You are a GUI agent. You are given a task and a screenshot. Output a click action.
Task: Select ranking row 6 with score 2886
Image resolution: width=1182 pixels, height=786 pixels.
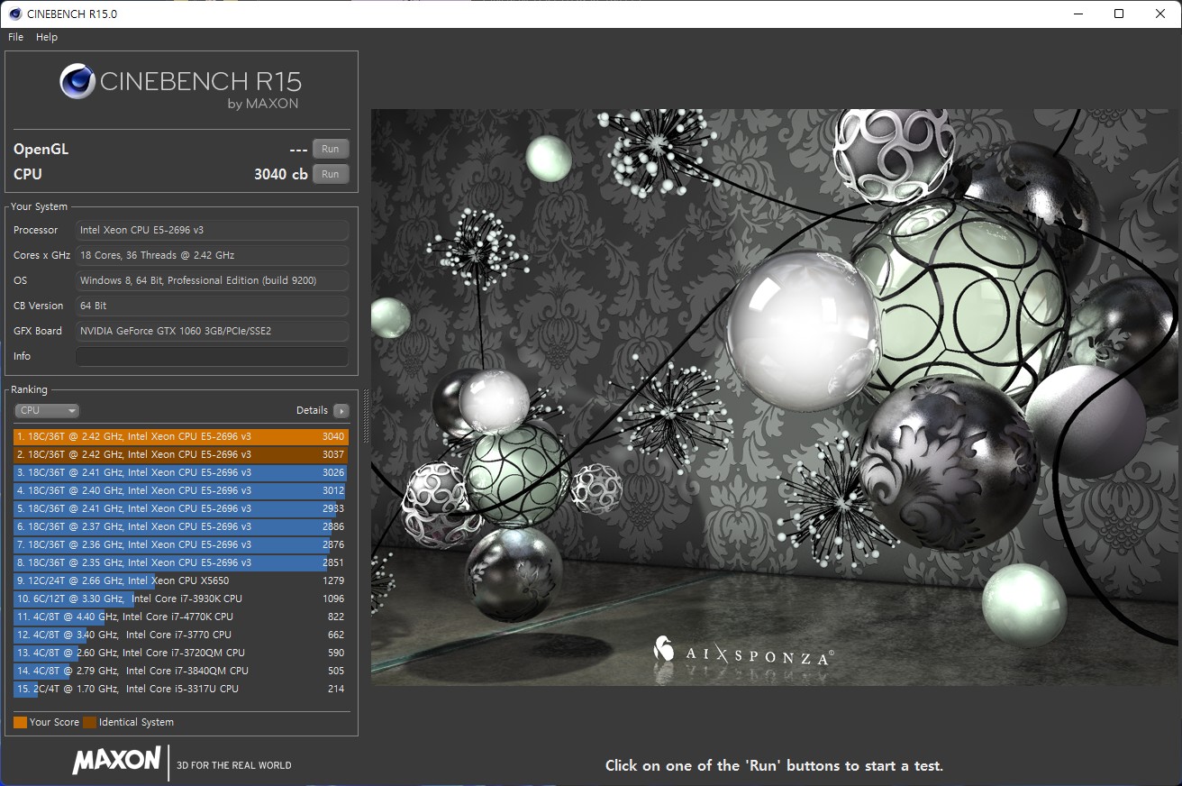pos(180,526)
